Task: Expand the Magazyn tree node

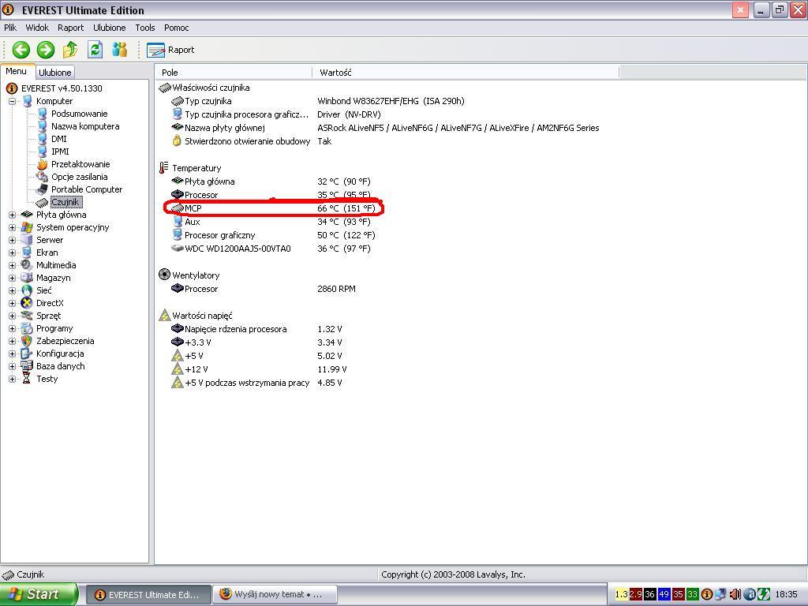Action: pyautogui.click(x=13, y=279)
